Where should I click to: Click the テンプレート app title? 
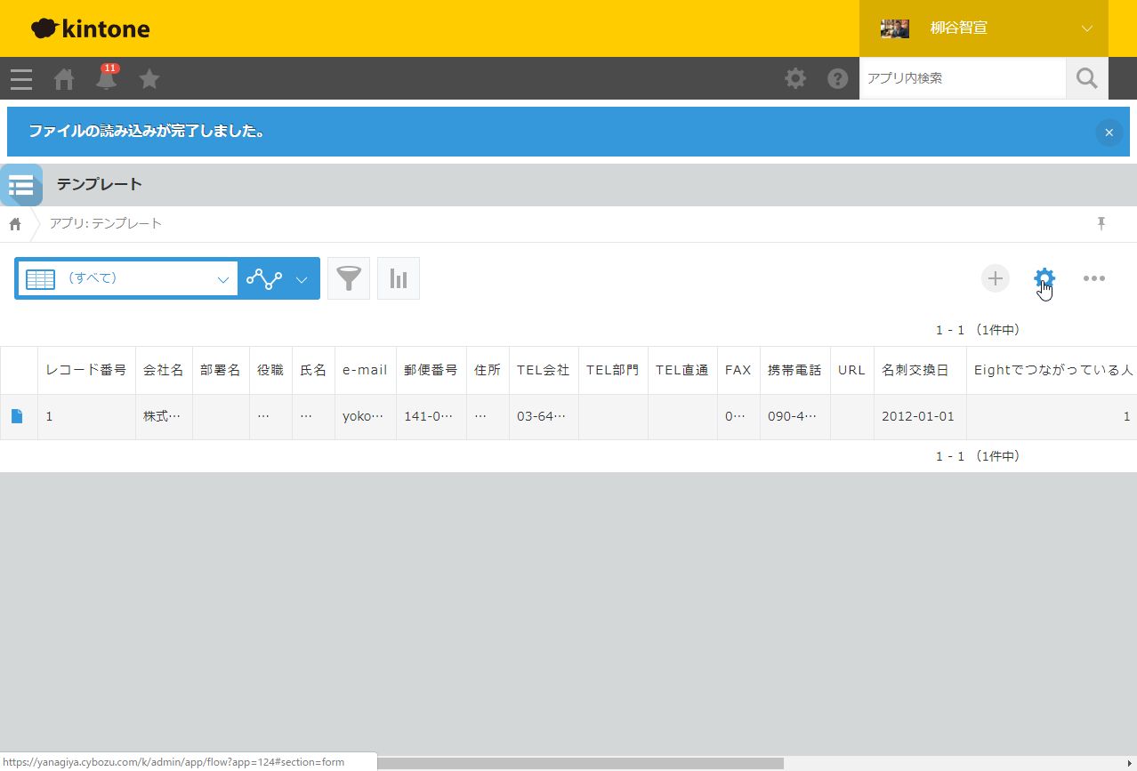(x=100, y=185)
